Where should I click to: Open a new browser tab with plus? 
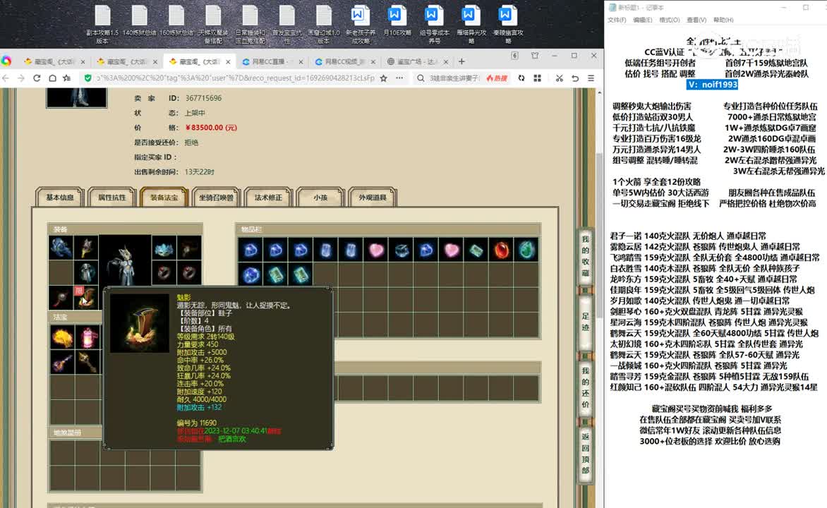461,61
